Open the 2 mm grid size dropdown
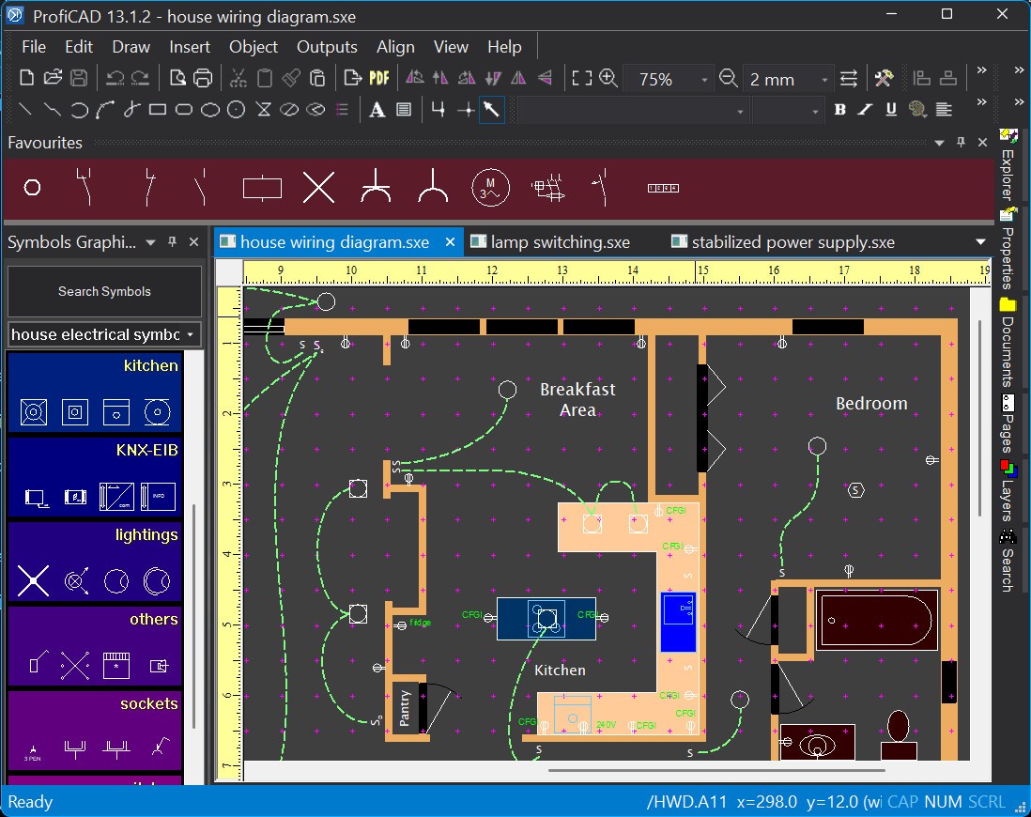Screen dimensions: 1031x817 [824, 80]
